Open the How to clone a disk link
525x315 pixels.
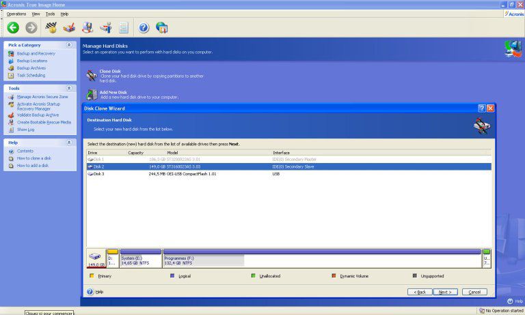pos(34,158)
